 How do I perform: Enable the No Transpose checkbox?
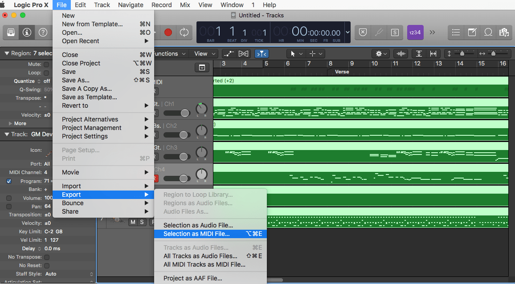(47, 257)
